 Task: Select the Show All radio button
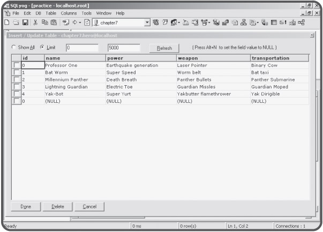pyautogui.click(x=14, y=48)
